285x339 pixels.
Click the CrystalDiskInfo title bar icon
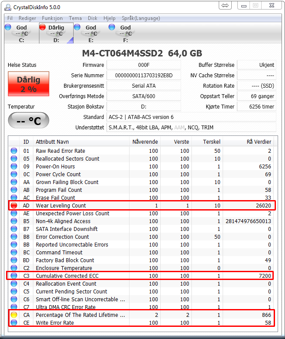click(x=8, y=7)
